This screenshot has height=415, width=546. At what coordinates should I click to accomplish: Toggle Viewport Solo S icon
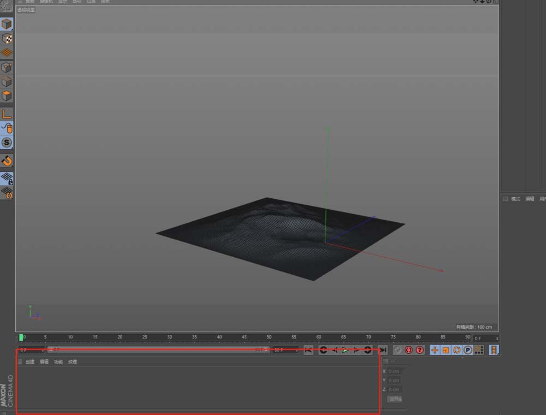point(7,143)
